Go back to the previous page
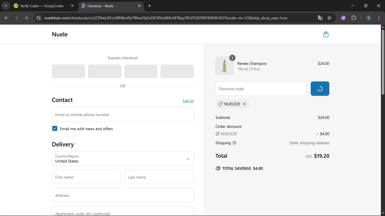Viewport: 385px width, 216px height. pos(6,18)
